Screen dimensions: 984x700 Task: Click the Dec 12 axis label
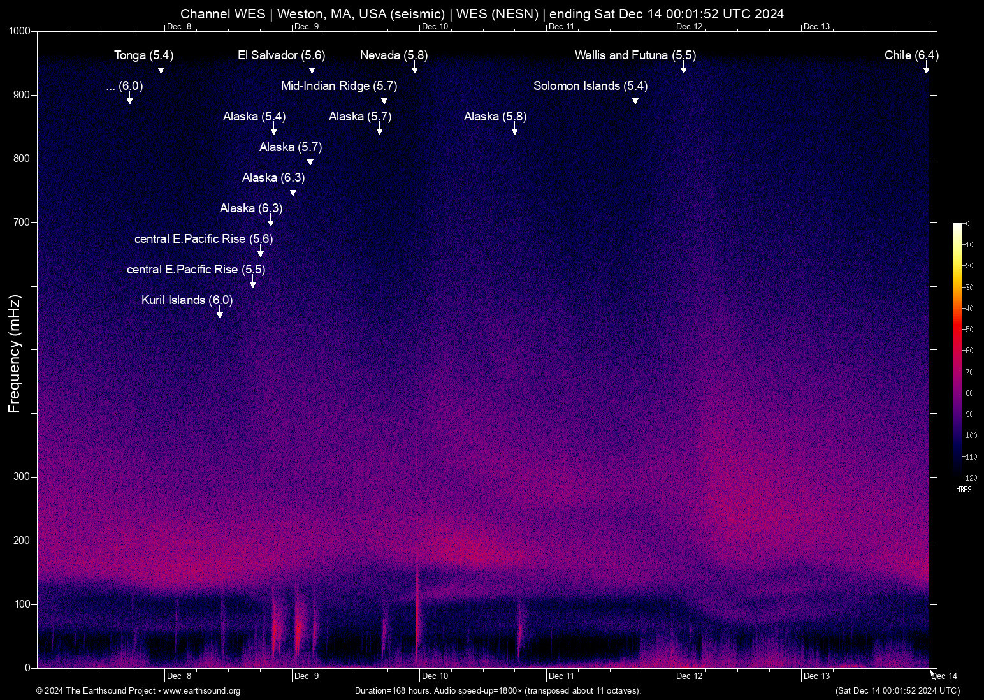coord(691,676)
